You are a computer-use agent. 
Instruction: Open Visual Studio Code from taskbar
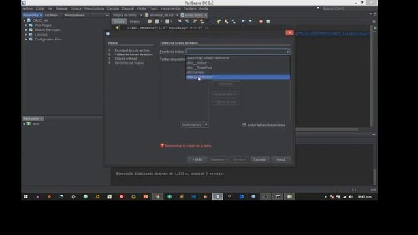(x=194, y=196)
